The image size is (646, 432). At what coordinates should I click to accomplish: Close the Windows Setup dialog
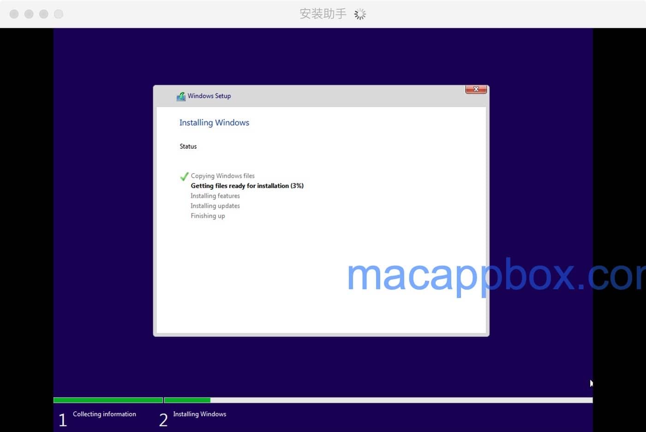click(x=476, y=89)
